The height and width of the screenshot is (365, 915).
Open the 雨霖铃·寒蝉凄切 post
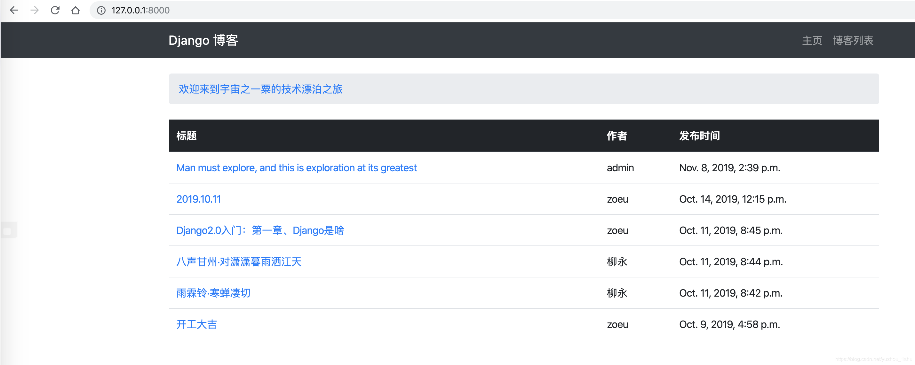[x=213, y=293]
